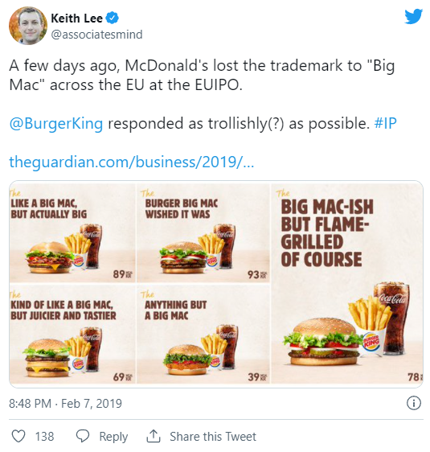Open the 'Big Mac-ish but flame-grilled' image
This screenshot has width=430, height=452.
coord(347,283)
